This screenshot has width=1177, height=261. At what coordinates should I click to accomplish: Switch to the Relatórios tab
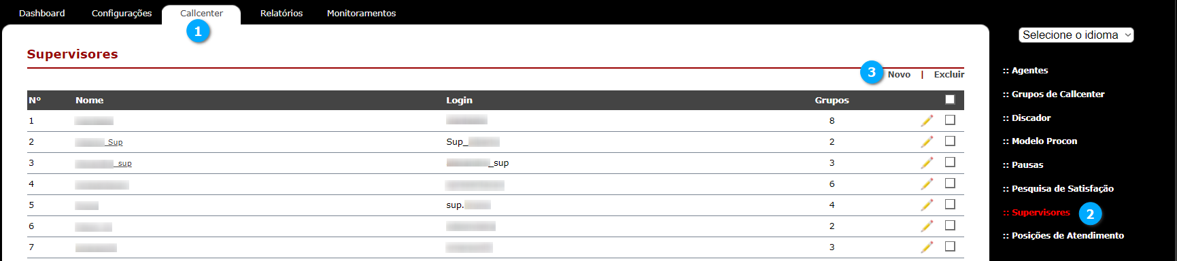[x=282, y=13]
